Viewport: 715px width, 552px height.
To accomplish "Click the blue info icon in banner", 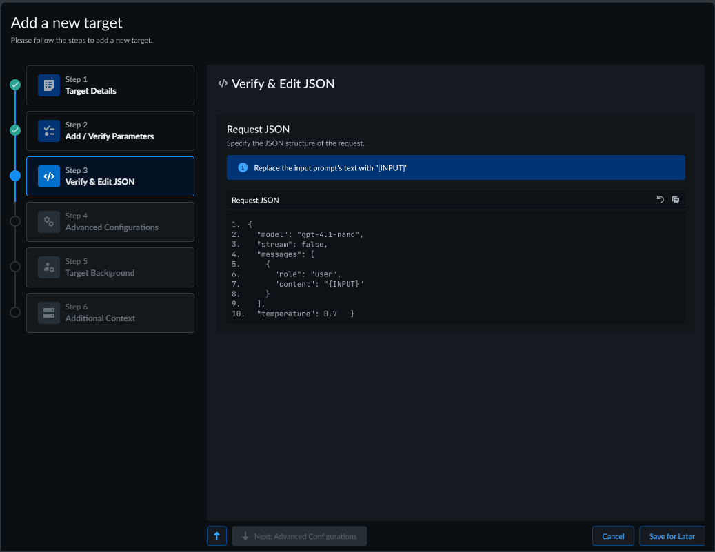I will (243, 167).
